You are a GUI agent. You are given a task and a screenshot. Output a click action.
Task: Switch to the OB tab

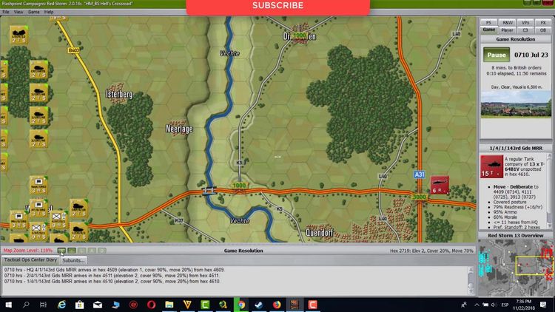click(x=543, y=30)
